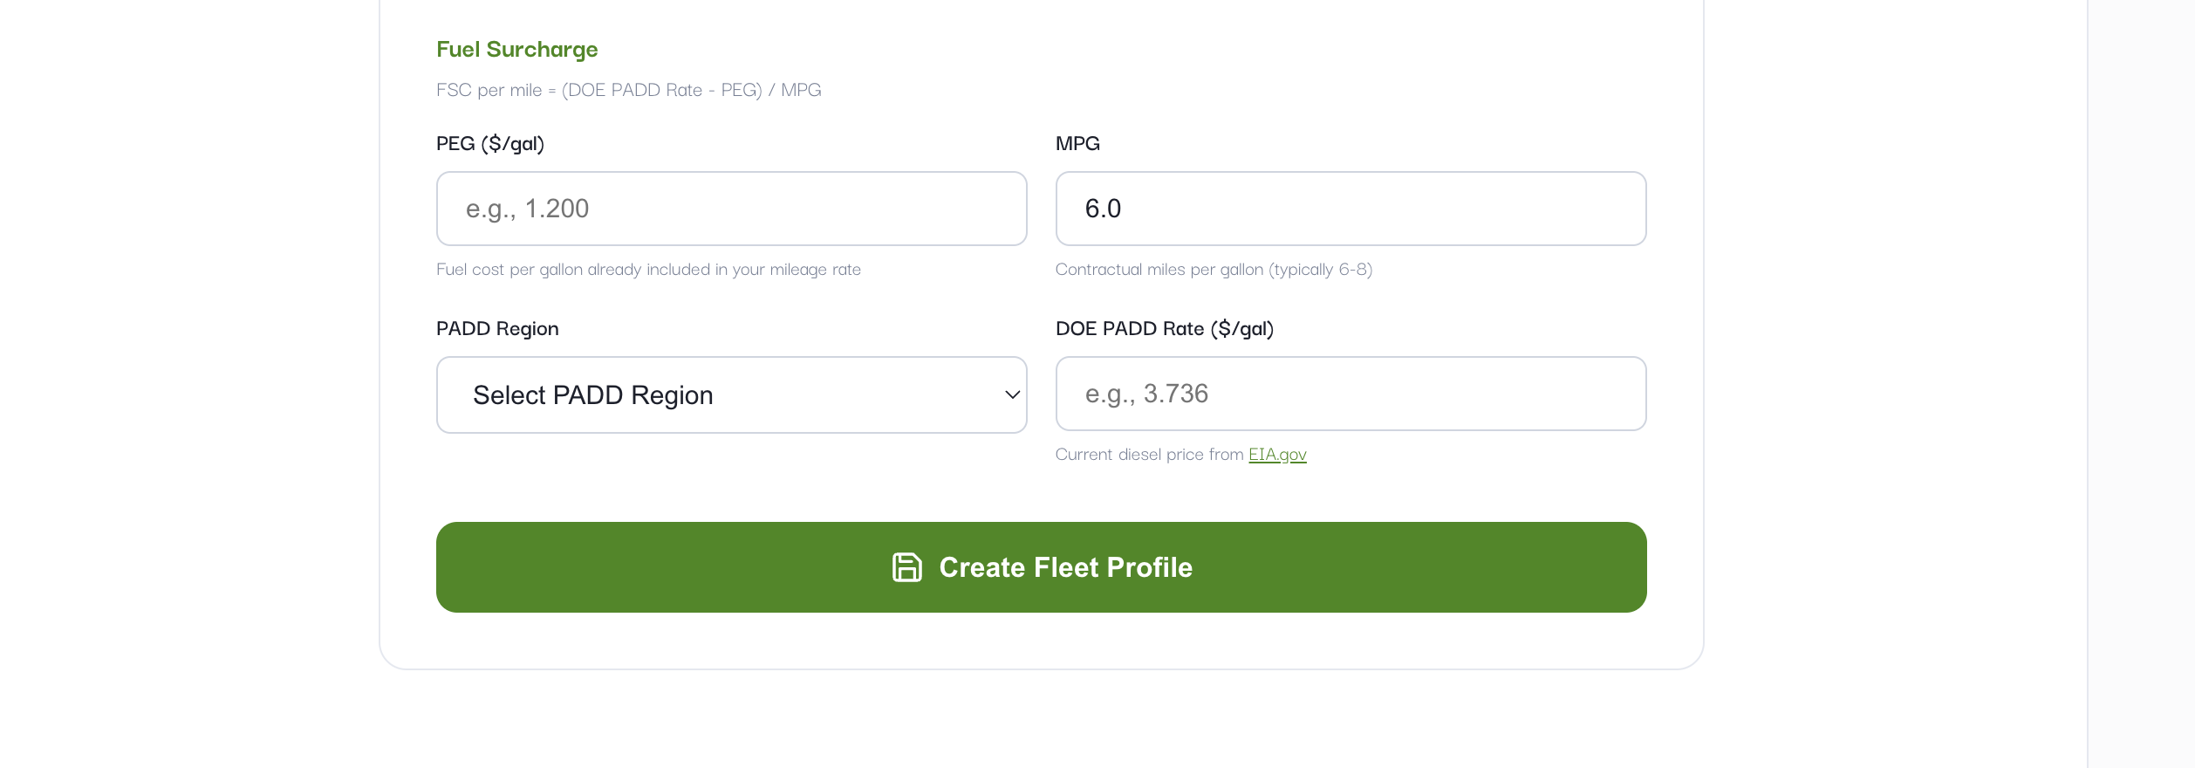Viewport: 2195px width, 768px height.
Task: Open the Select PADD Region dropdown
Action: [x=731, y=394]
